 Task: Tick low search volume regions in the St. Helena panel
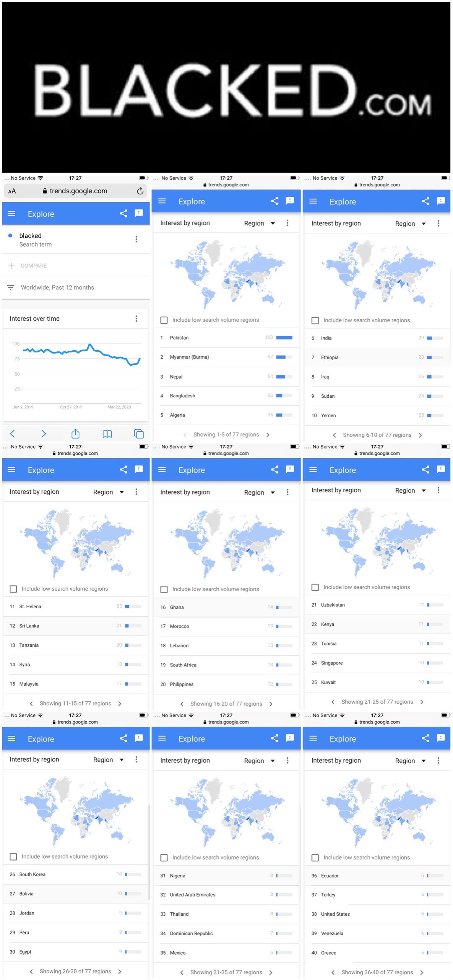click(13, 589)
